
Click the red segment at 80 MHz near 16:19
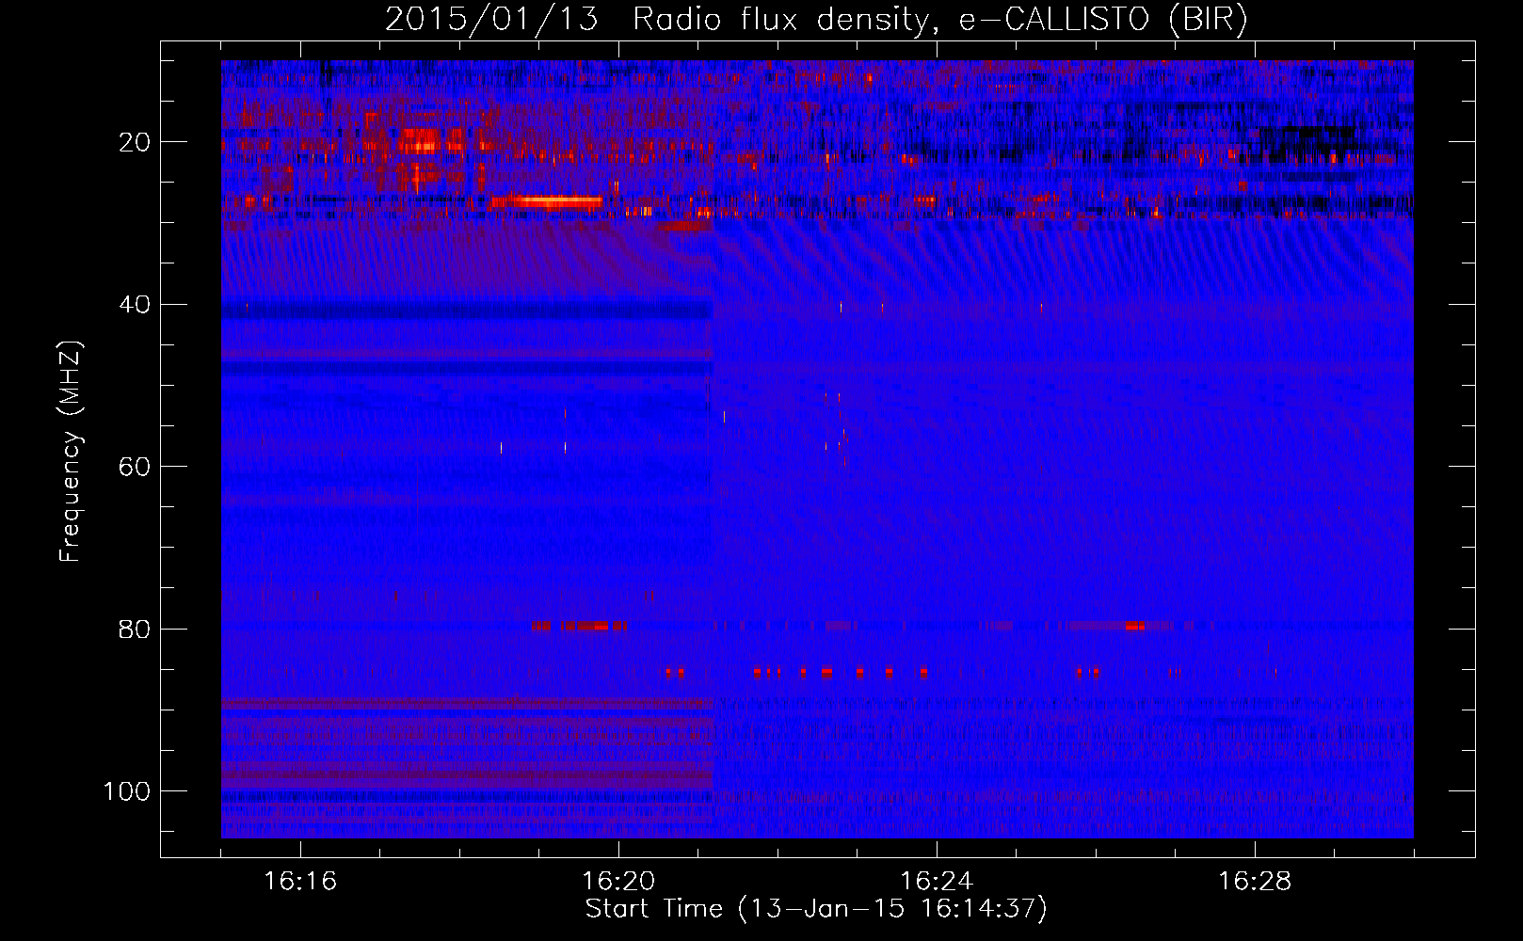pyautogui.click(x=579, y=626)
